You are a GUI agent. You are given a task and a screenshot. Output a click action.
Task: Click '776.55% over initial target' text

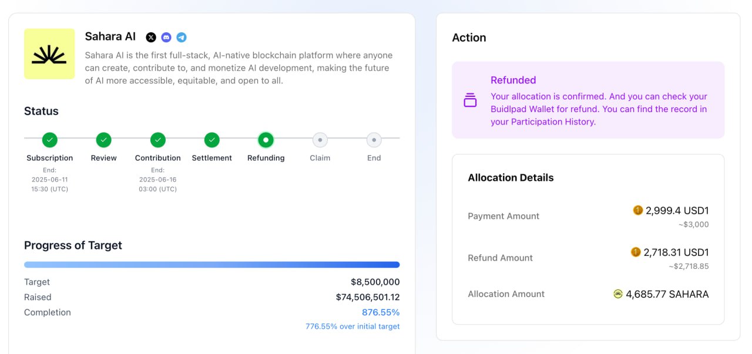click(352, 326)
